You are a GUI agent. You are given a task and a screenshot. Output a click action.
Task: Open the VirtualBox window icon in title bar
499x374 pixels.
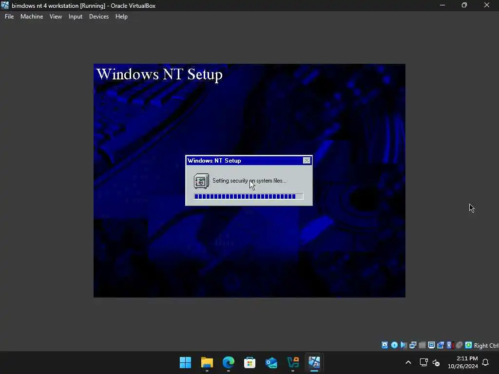pos(5,5)
